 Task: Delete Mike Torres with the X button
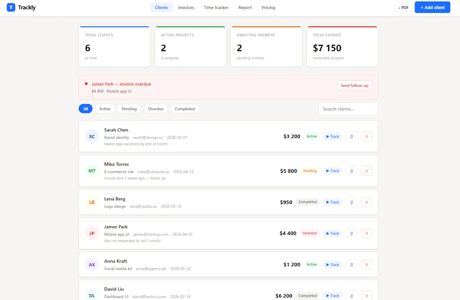(367, 171)
